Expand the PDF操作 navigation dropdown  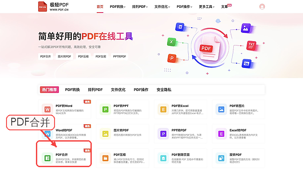(184, 7)
